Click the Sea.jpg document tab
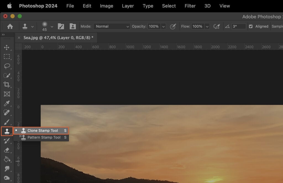This screenshot has width=283, height=183. coord(57,38)
